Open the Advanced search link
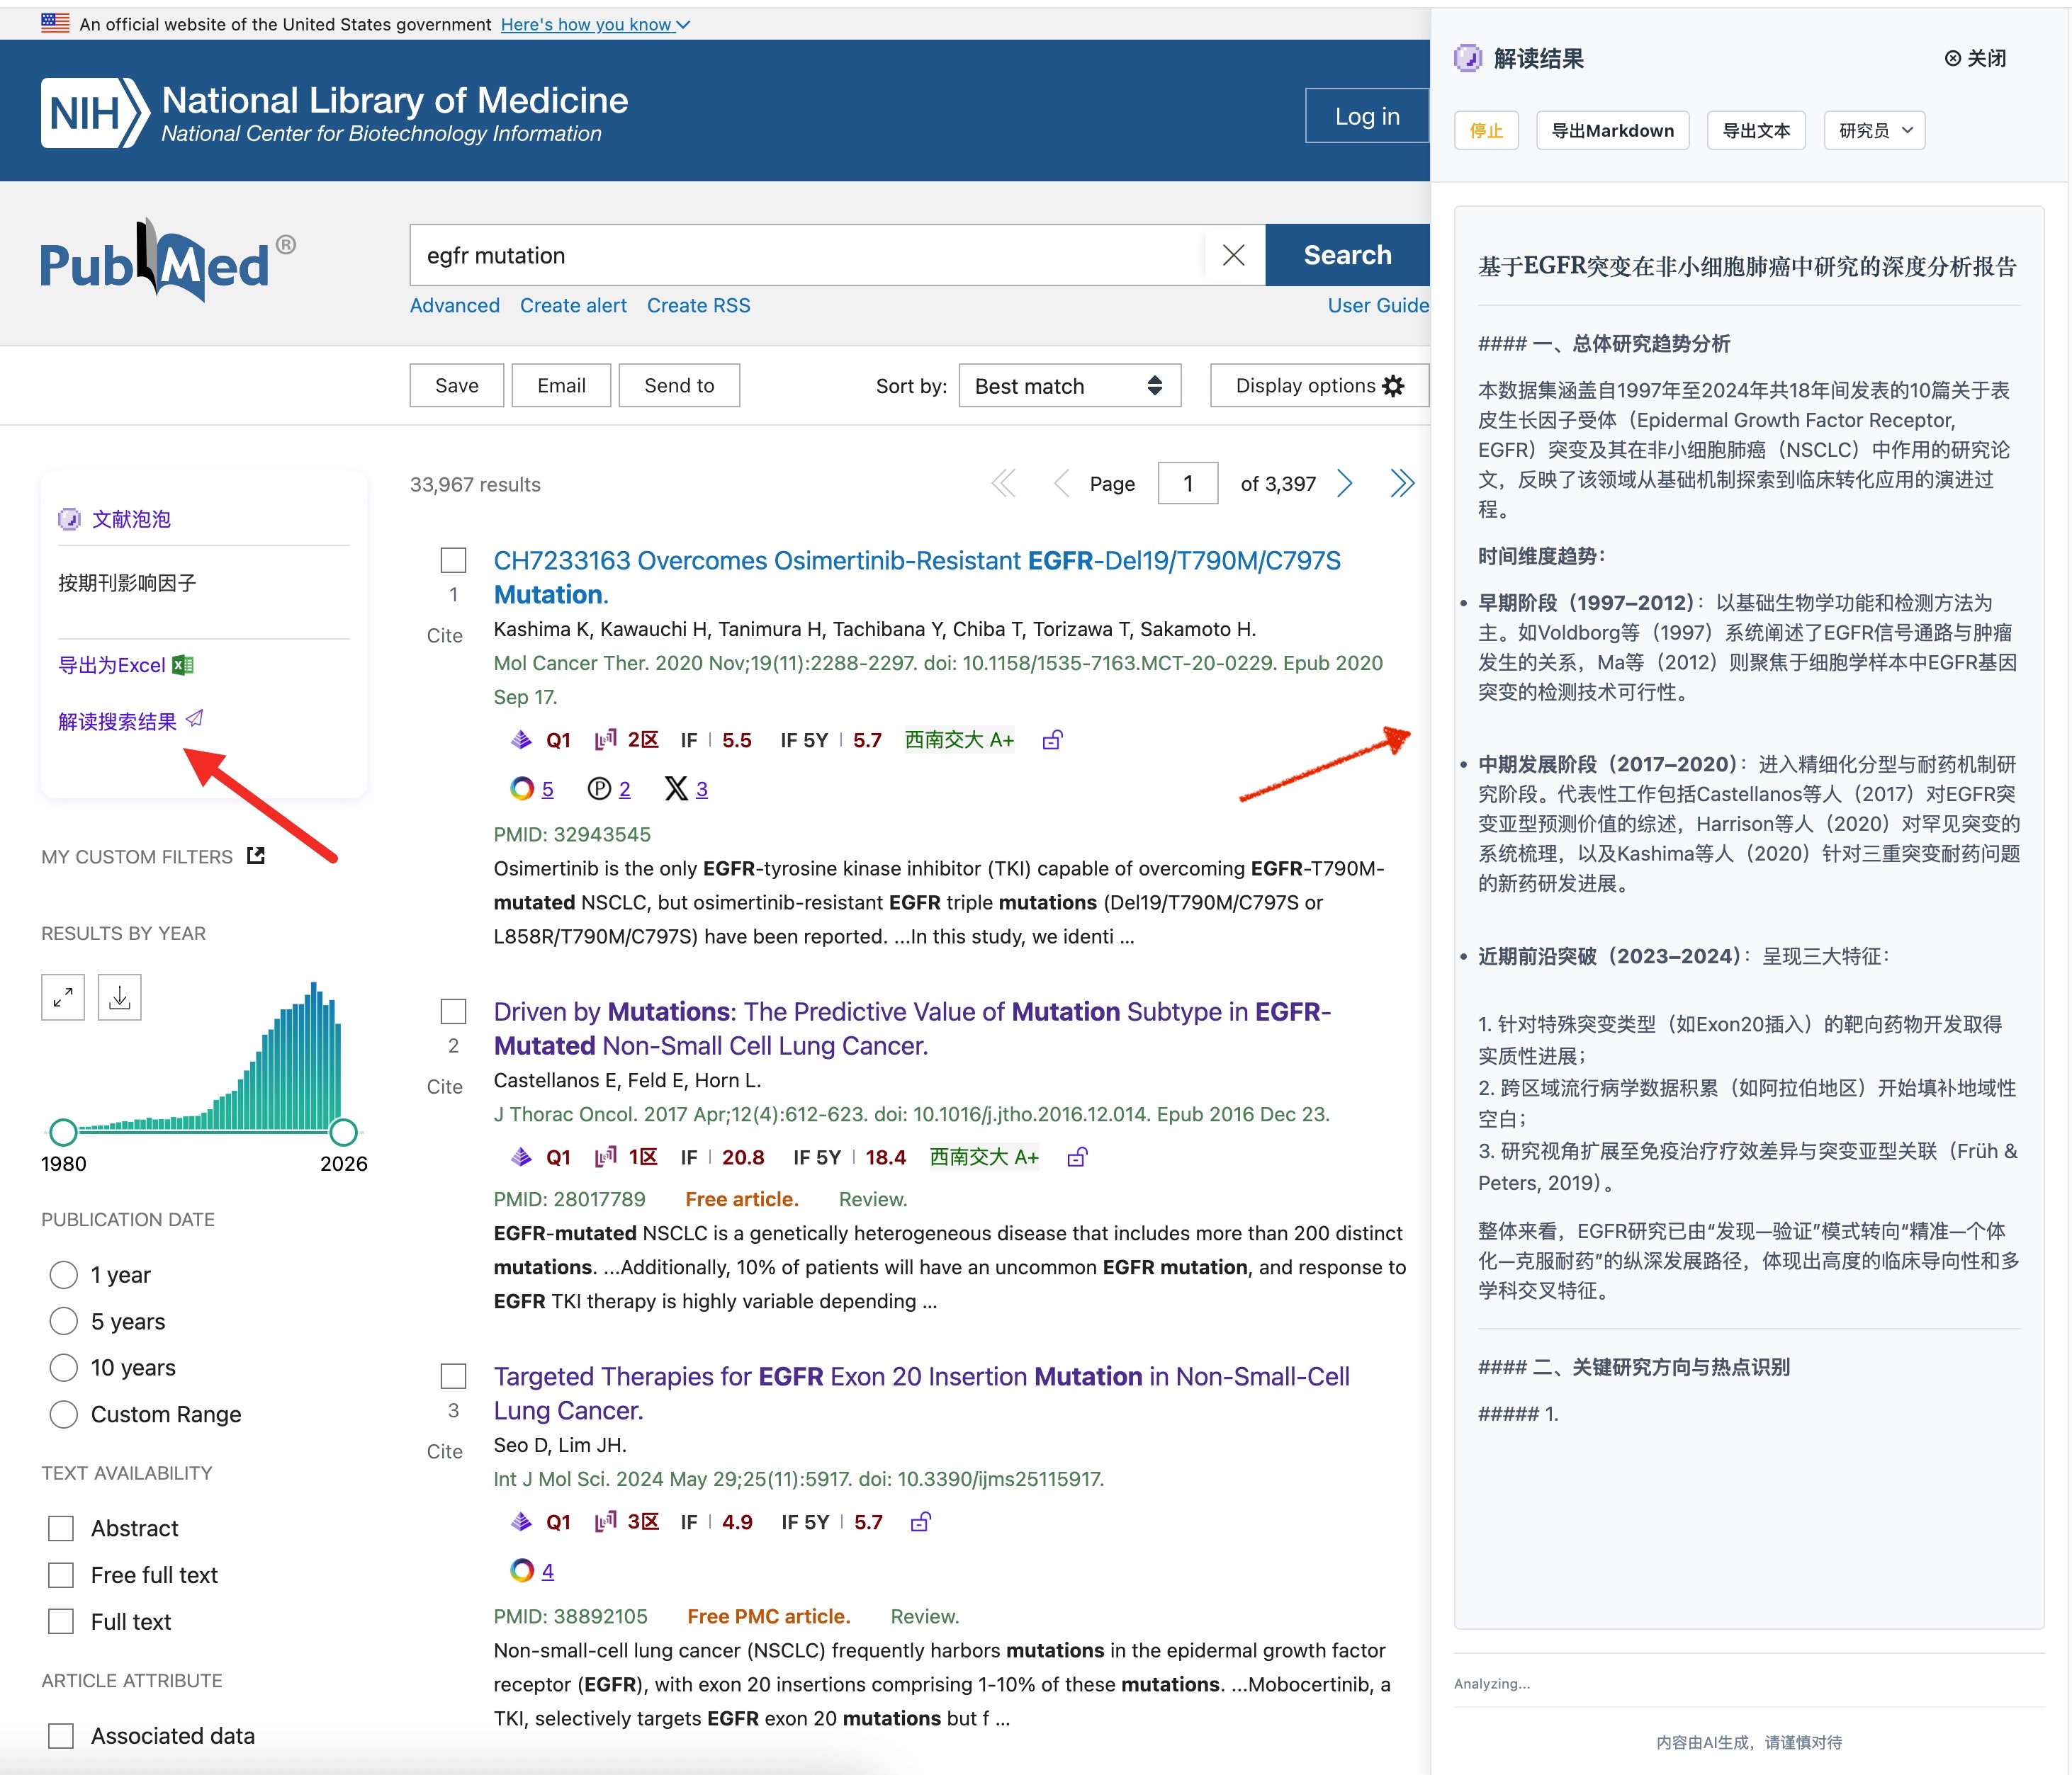The width and height of the screenshot is (2072, 1775). (454, 306)
